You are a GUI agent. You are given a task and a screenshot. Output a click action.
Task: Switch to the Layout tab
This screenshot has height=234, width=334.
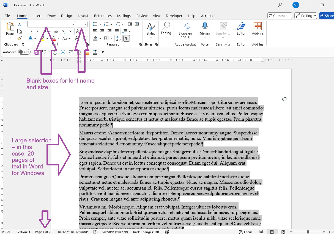[x=83, y=16]
